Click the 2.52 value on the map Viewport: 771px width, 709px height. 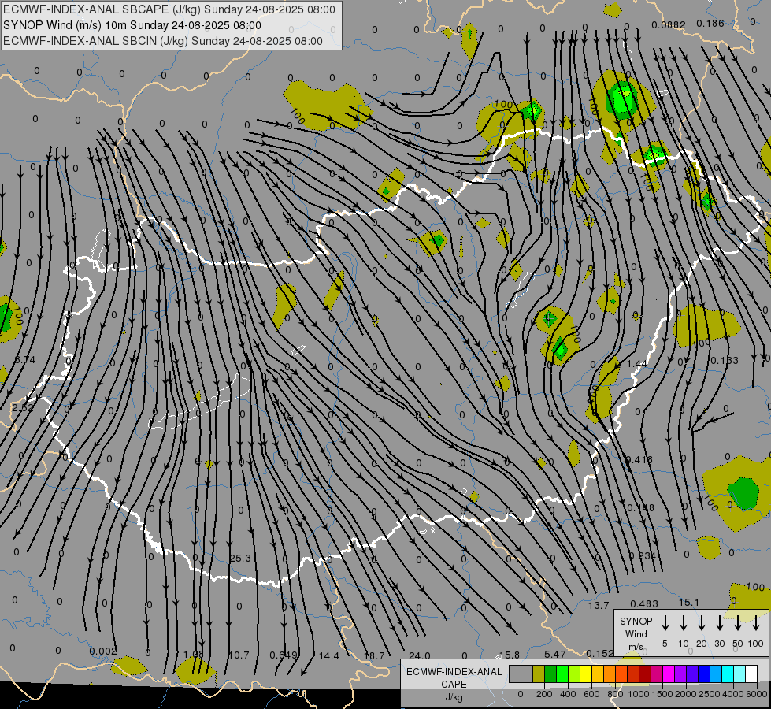click(23, 408)
